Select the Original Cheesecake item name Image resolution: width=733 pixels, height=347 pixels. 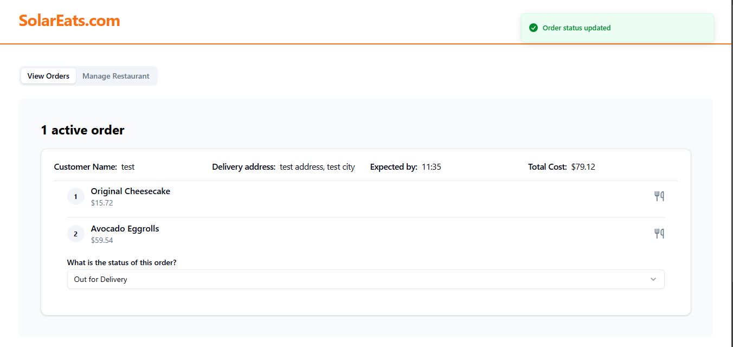(131, 191)
